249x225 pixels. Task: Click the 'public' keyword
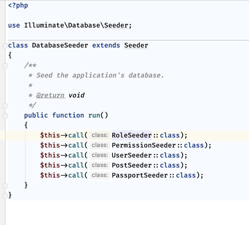coord(36,115)
